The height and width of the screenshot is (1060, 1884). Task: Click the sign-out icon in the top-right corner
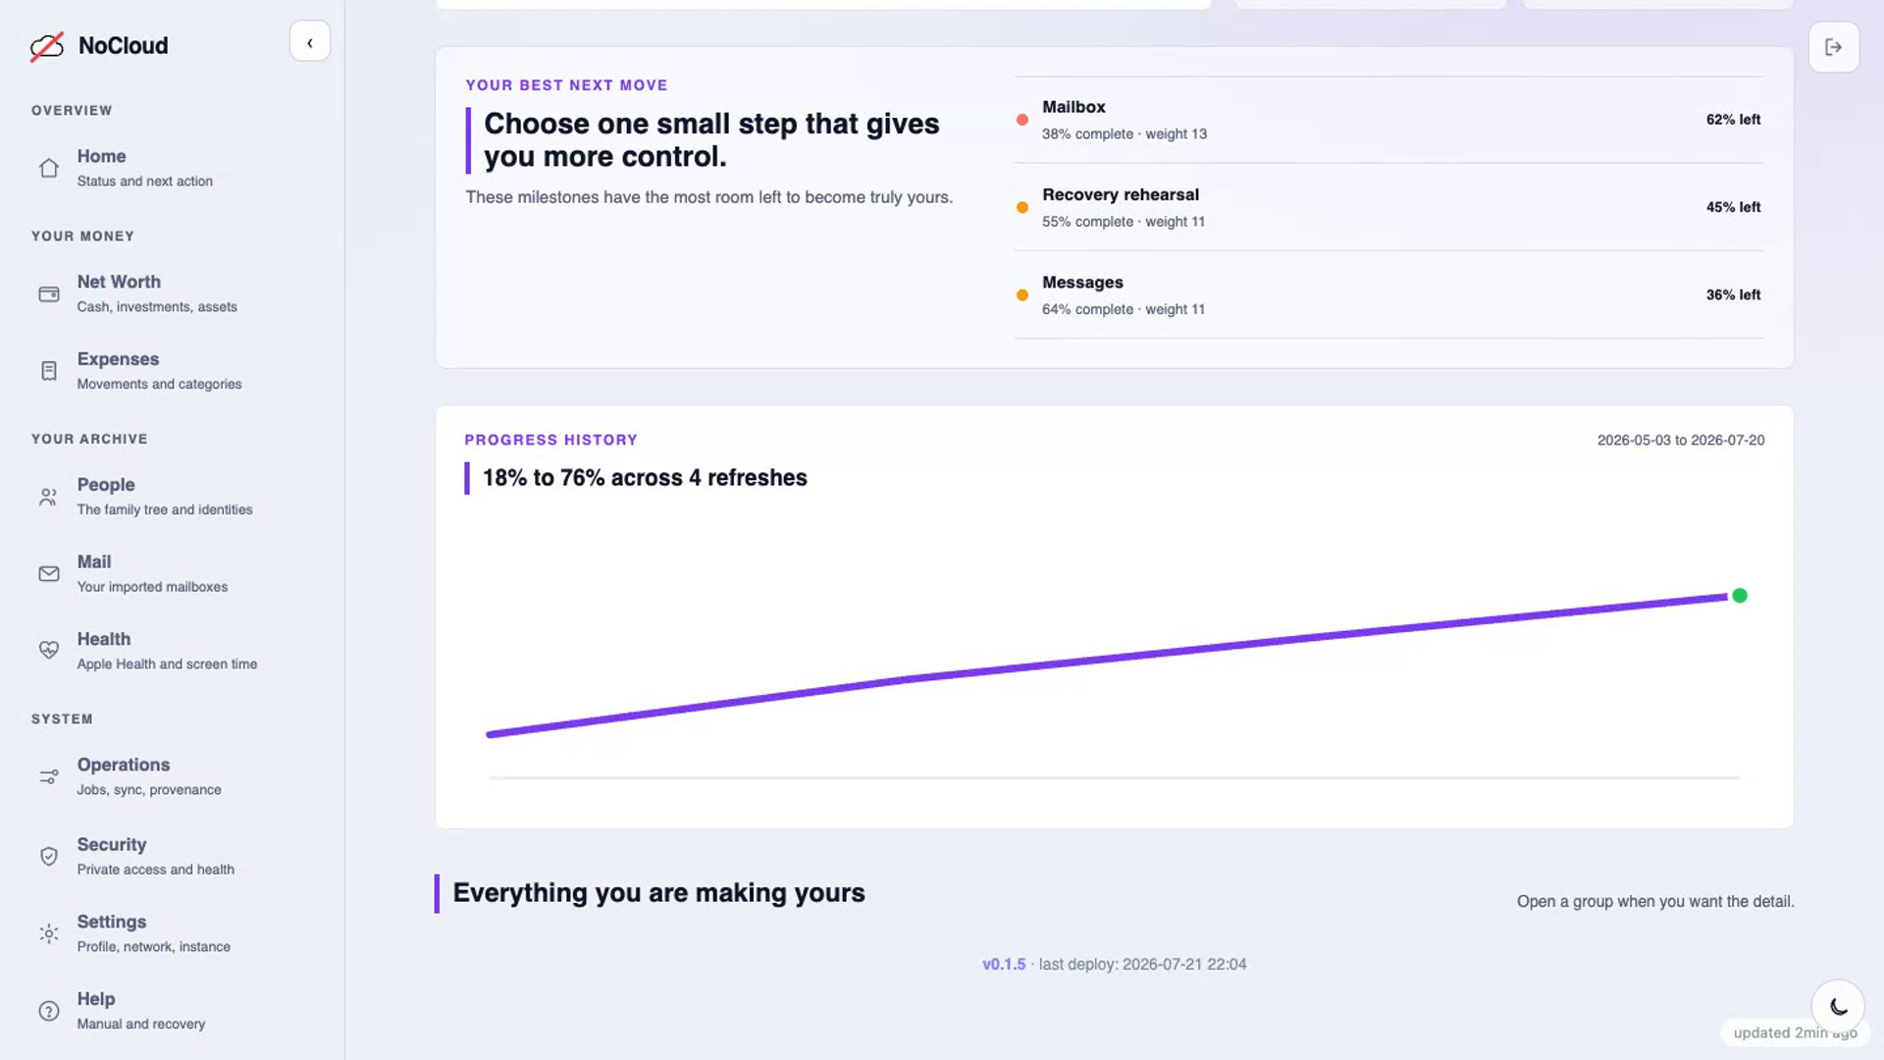pyautogui.click(x=1833, y=47)
